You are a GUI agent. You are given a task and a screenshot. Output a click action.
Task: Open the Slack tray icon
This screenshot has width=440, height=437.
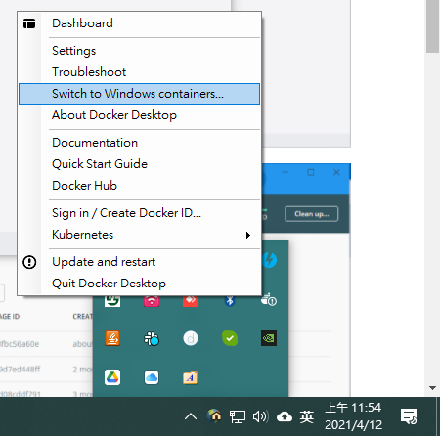click(x=152, y=338)
